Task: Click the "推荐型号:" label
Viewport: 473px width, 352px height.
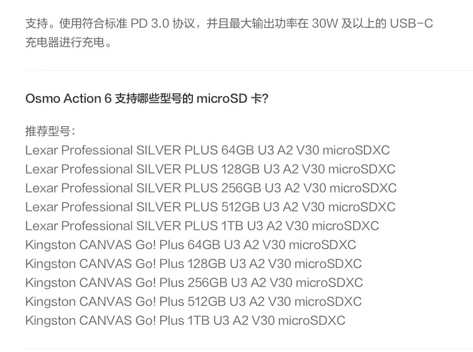Action: (x=50, y=131)
